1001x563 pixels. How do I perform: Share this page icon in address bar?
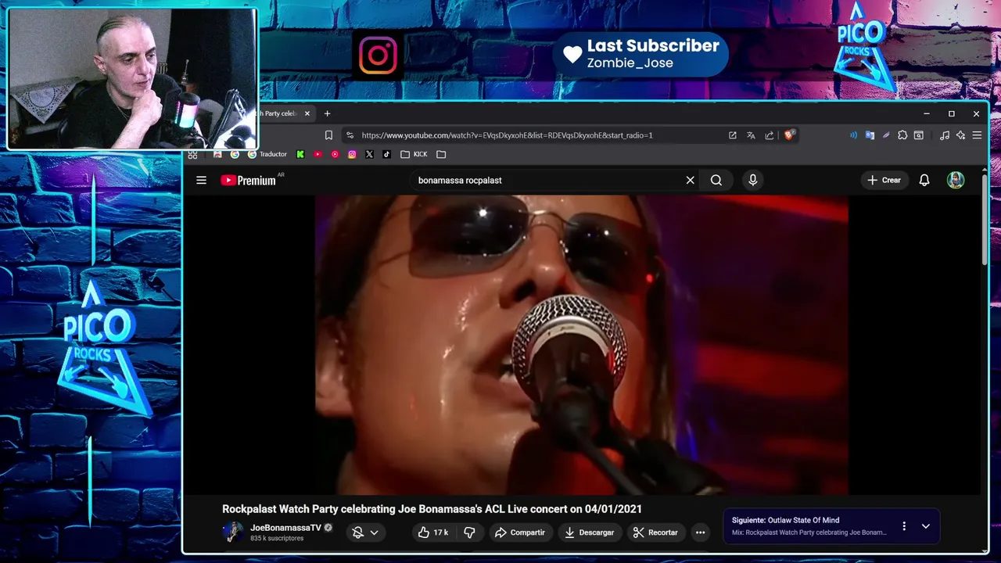pyautogui.click(x=770, y=135)
